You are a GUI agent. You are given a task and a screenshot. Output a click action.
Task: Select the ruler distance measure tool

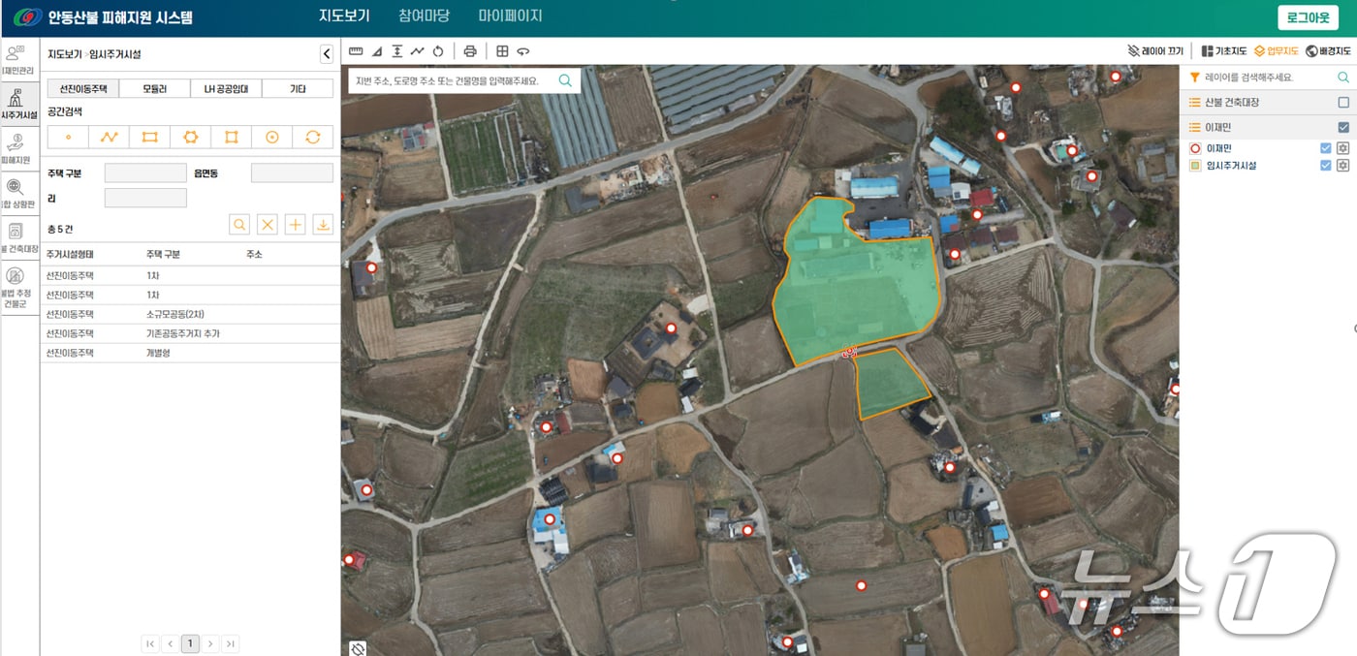(x=356, y=51)
